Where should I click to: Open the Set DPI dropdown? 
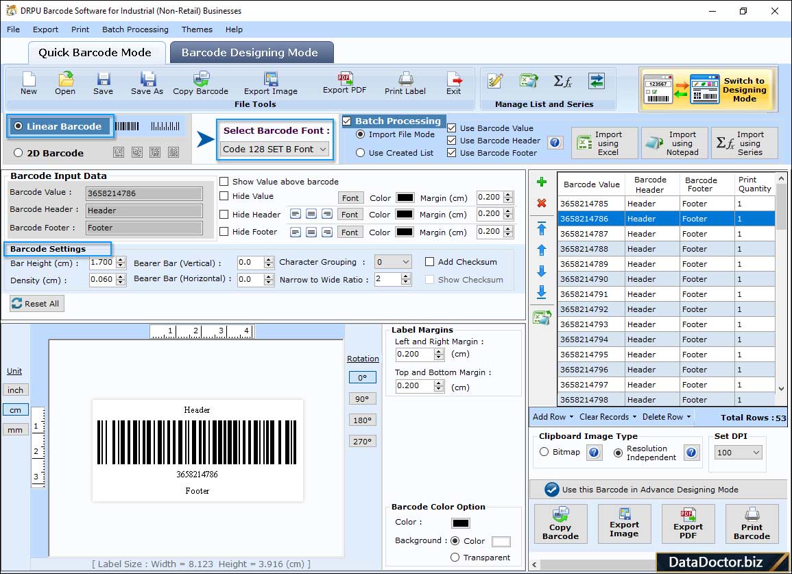point(738,453)
